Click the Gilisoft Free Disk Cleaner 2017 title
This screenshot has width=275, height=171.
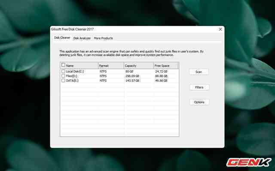coord(72,29)
